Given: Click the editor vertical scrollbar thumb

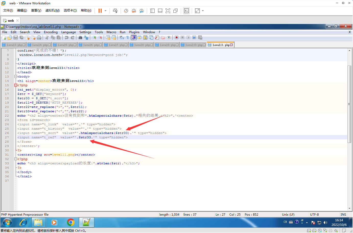Looking at the screenshot, I should click(349, 104).
